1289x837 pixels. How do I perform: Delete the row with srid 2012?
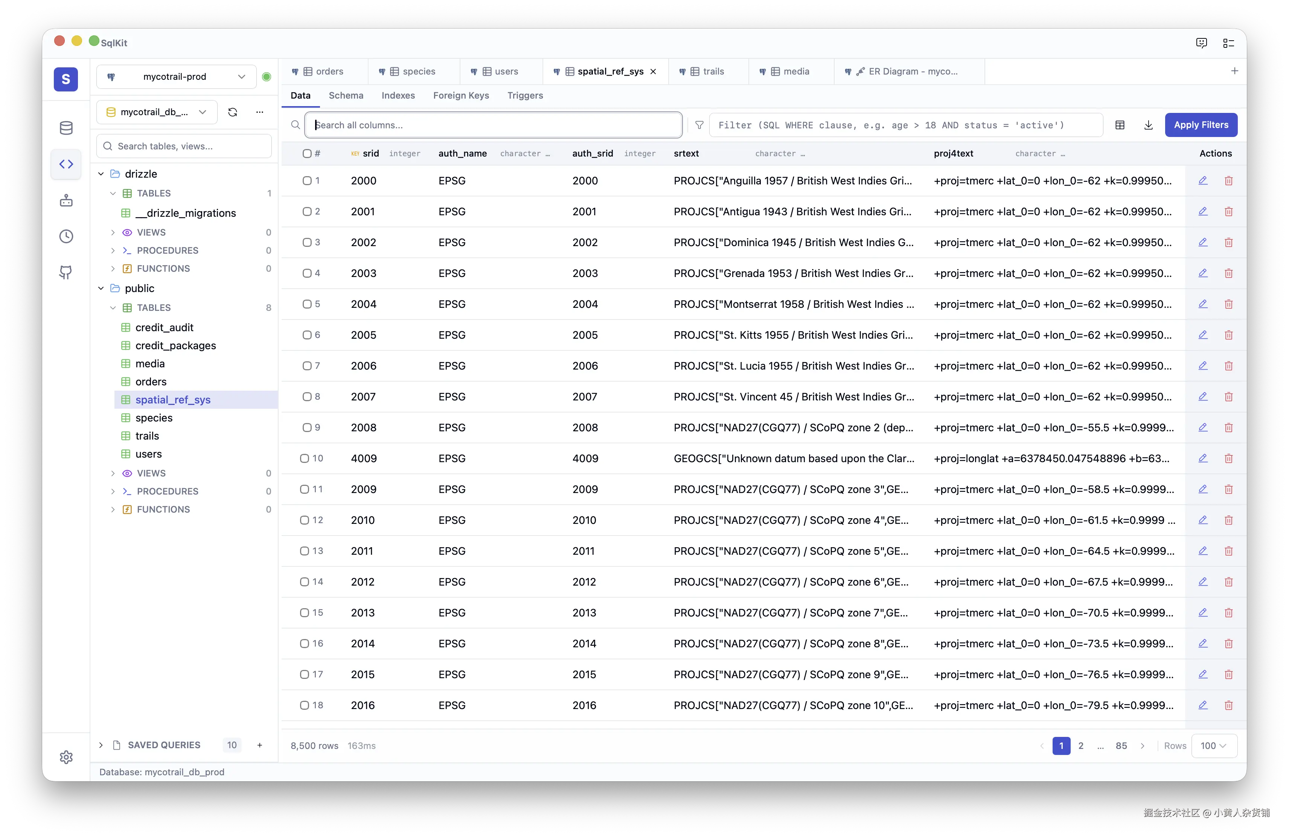pyautogui.click(x=1228, y=582)
